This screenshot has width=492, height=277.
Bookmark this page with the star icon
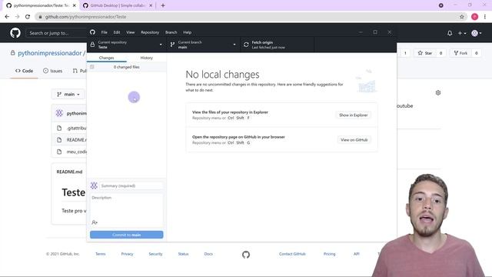point(462,17)
